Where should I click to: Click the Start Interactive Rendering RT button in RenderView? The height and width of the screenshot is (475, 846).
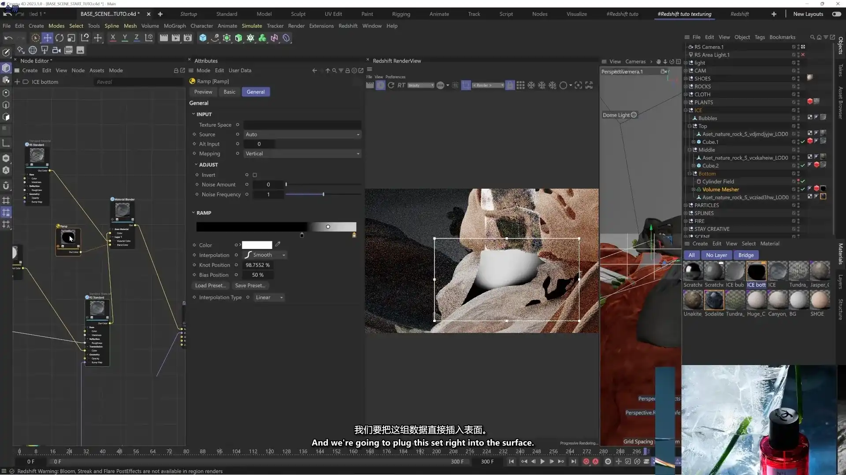pyautogui.click(x=401, y=85)
